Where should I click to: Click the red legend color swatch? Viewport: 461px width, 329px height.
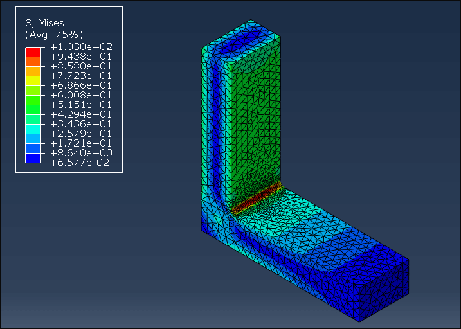coord(33,52)
